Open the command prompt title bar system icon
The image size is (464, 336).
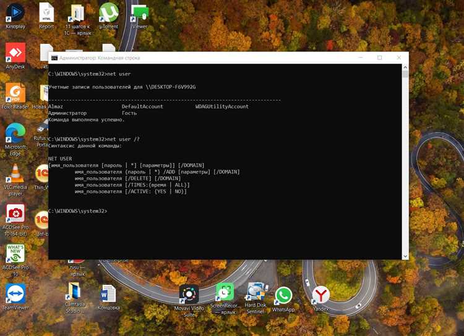(54, 58)
